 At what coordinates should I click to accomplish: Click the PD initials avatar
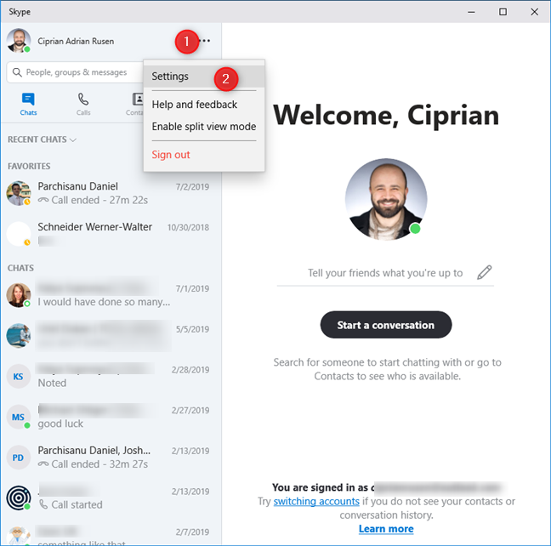[18, 458]
